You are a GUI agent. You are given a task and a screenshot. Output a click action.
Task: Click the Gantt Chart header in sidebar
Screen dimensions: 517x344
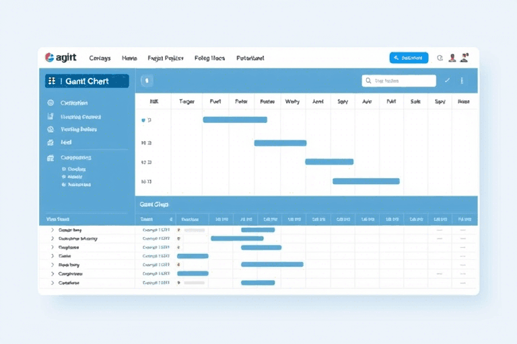point(87,81)
